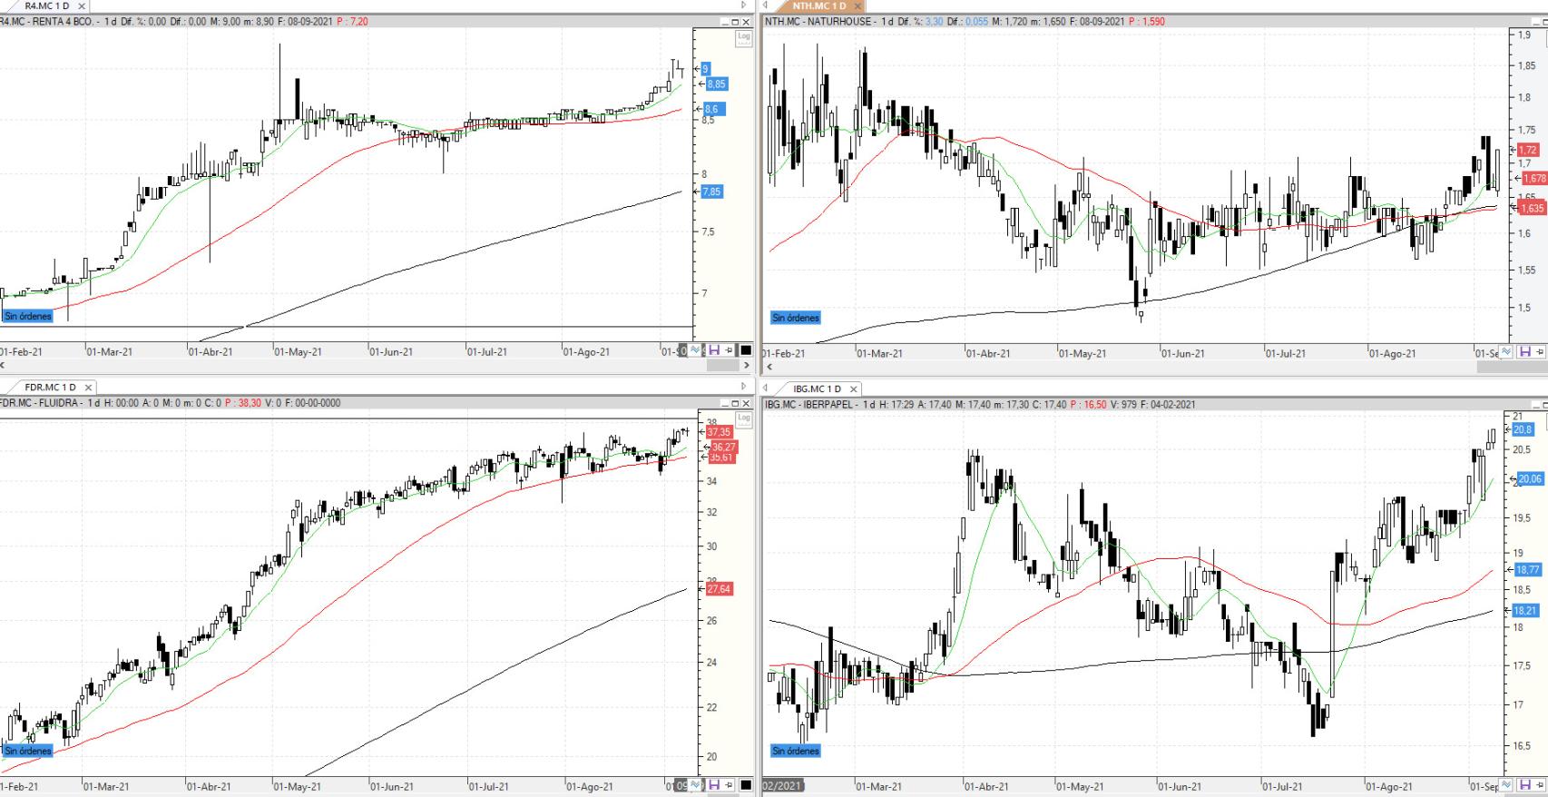
Task: Click the indicators wave icon in Renta 4 chart
Action: pyautogui.click(x=696, y=350)
